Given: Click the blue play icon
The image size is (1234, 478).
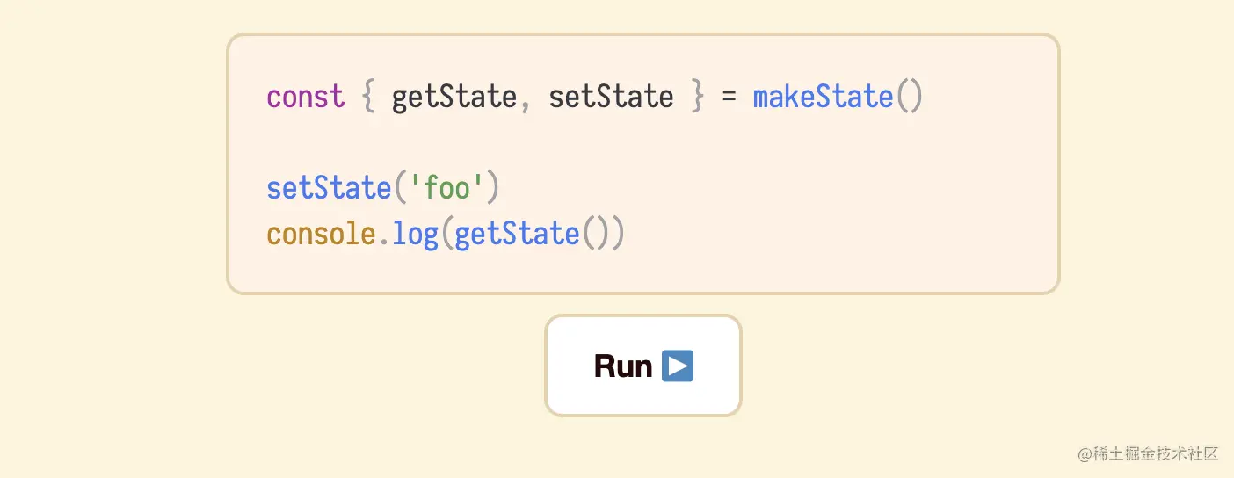Looking at the screenshot, I should point(678,366).
